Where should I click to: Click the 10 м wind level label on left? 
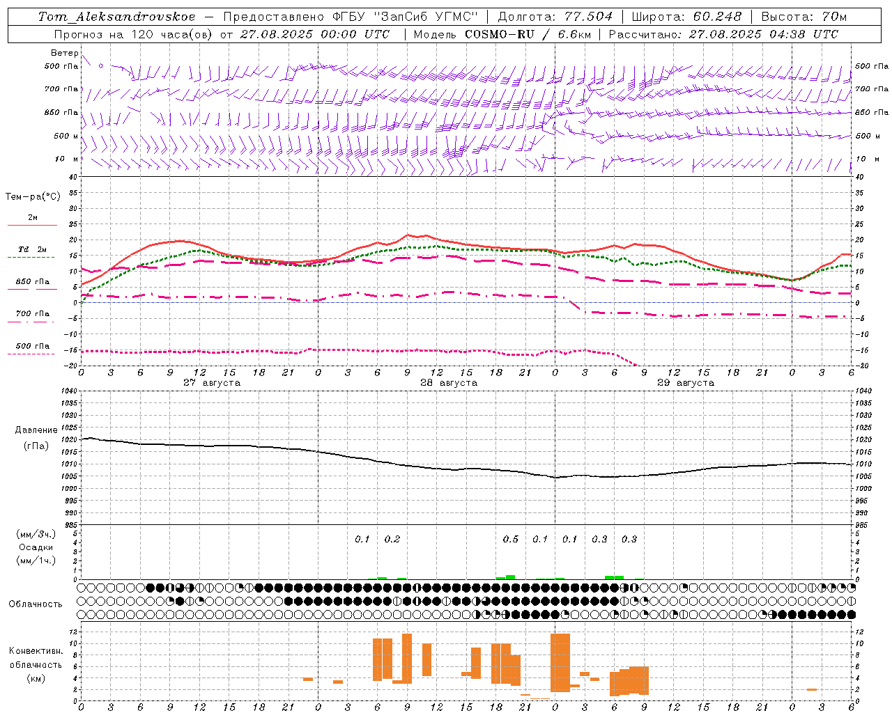tap(66, 159)
